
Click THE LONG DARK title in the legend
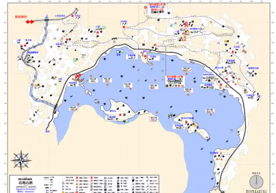coord(20,179)
